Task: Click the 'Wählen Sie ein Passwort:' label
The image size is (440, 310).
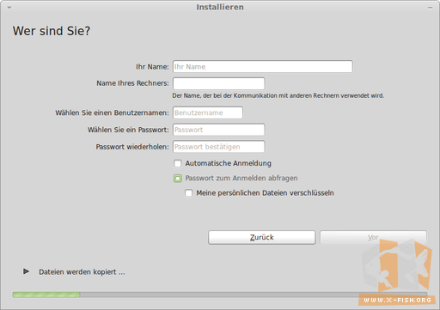Action: [128, 130]
